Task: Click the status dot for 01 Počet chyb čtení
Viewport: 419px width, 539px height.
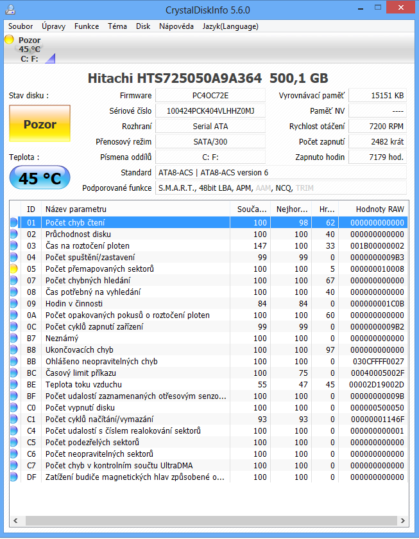Action: pos(13,222)
